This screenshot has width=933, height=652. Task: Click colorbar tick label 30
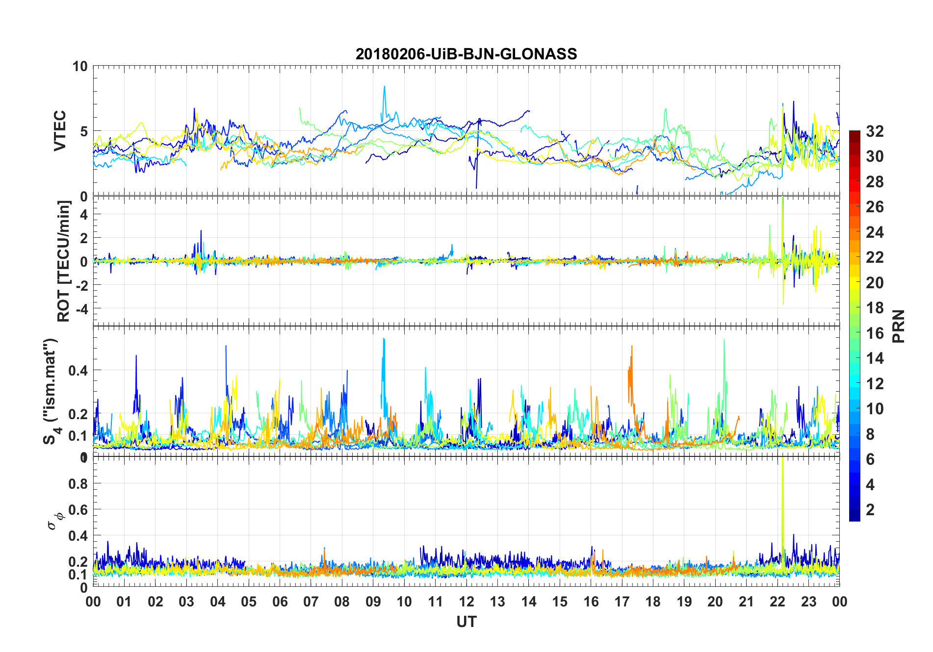[875, 156]
